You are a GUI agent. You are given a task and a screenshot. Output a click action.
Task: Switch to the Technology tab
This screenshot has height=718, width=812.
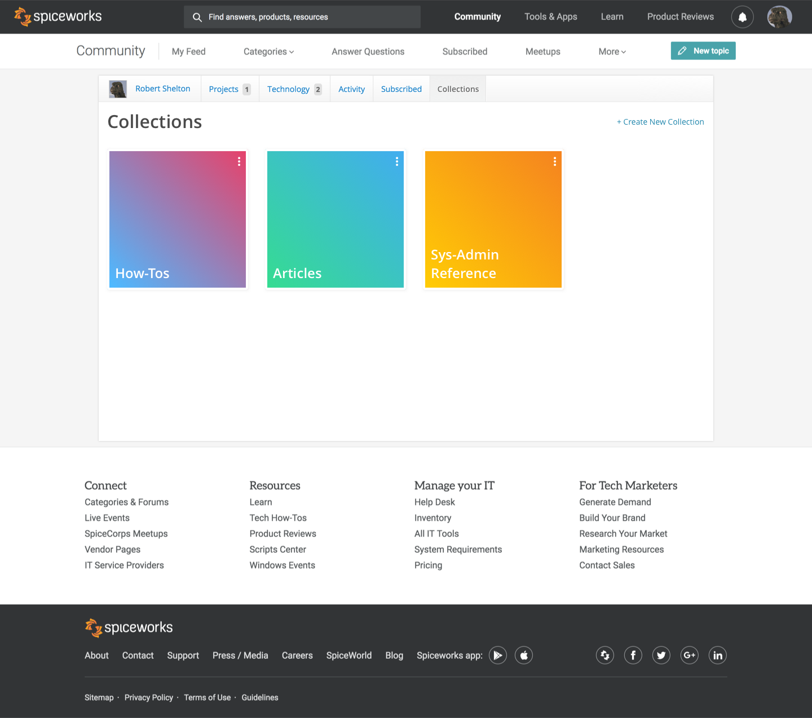tap(294, 89)
